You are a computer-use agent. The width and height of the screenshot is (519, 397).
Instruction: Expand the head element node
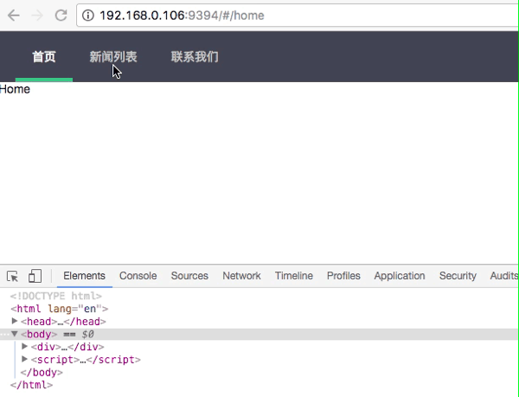click(x=15, y=321)
